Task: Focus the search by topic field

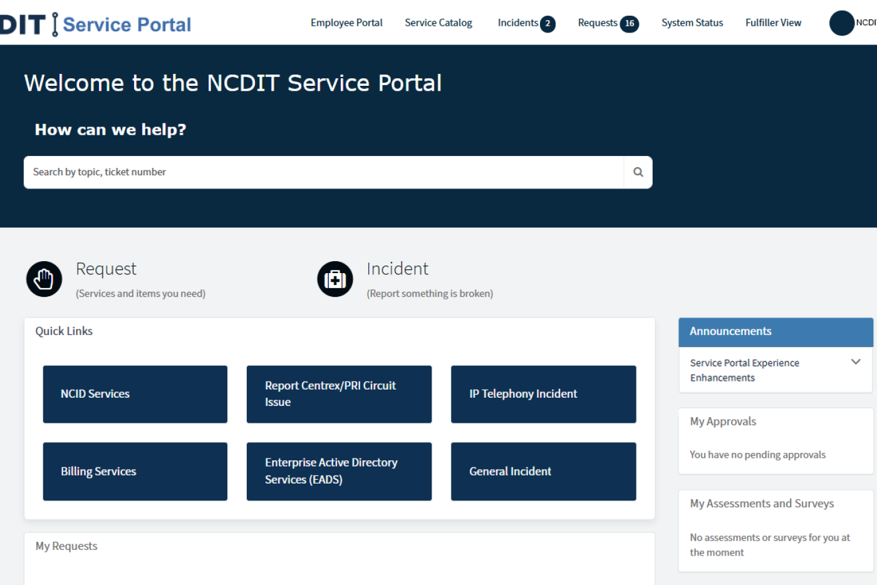Action: (x=324, y=172)
